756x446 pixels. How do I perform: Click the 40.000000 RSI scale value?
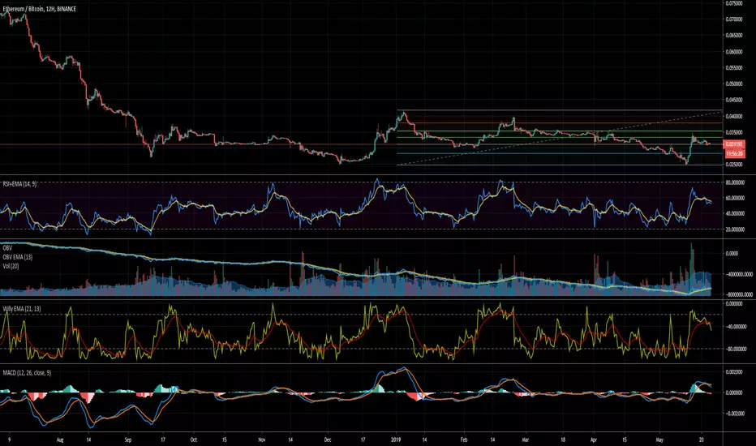735,213
